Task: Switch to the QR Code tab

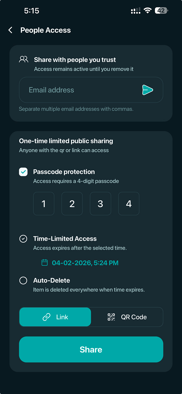Action: click(127, 317)
